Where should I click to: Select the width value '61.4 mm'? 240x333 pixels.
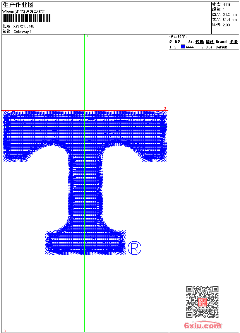[x=230, y=19]
